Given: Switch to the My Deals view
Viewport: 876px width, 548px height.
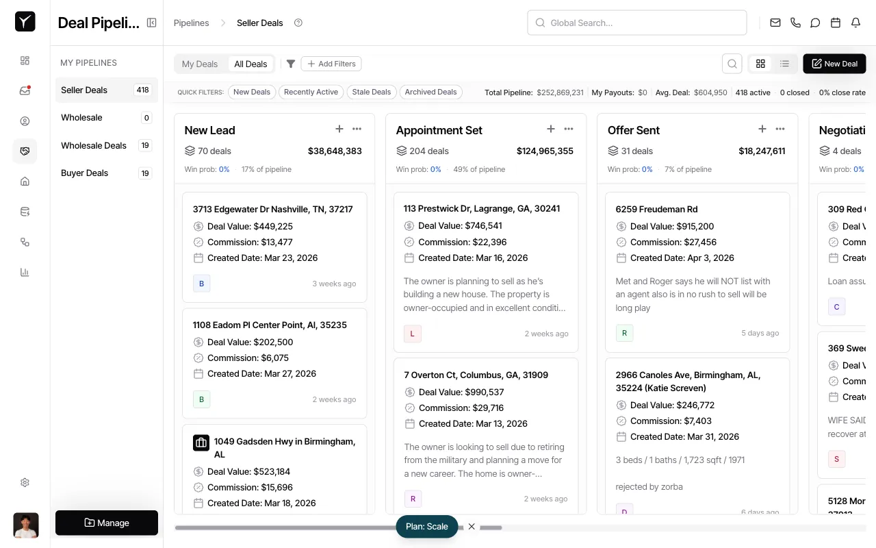Looking at the screenshot, I should coord(200,64).
